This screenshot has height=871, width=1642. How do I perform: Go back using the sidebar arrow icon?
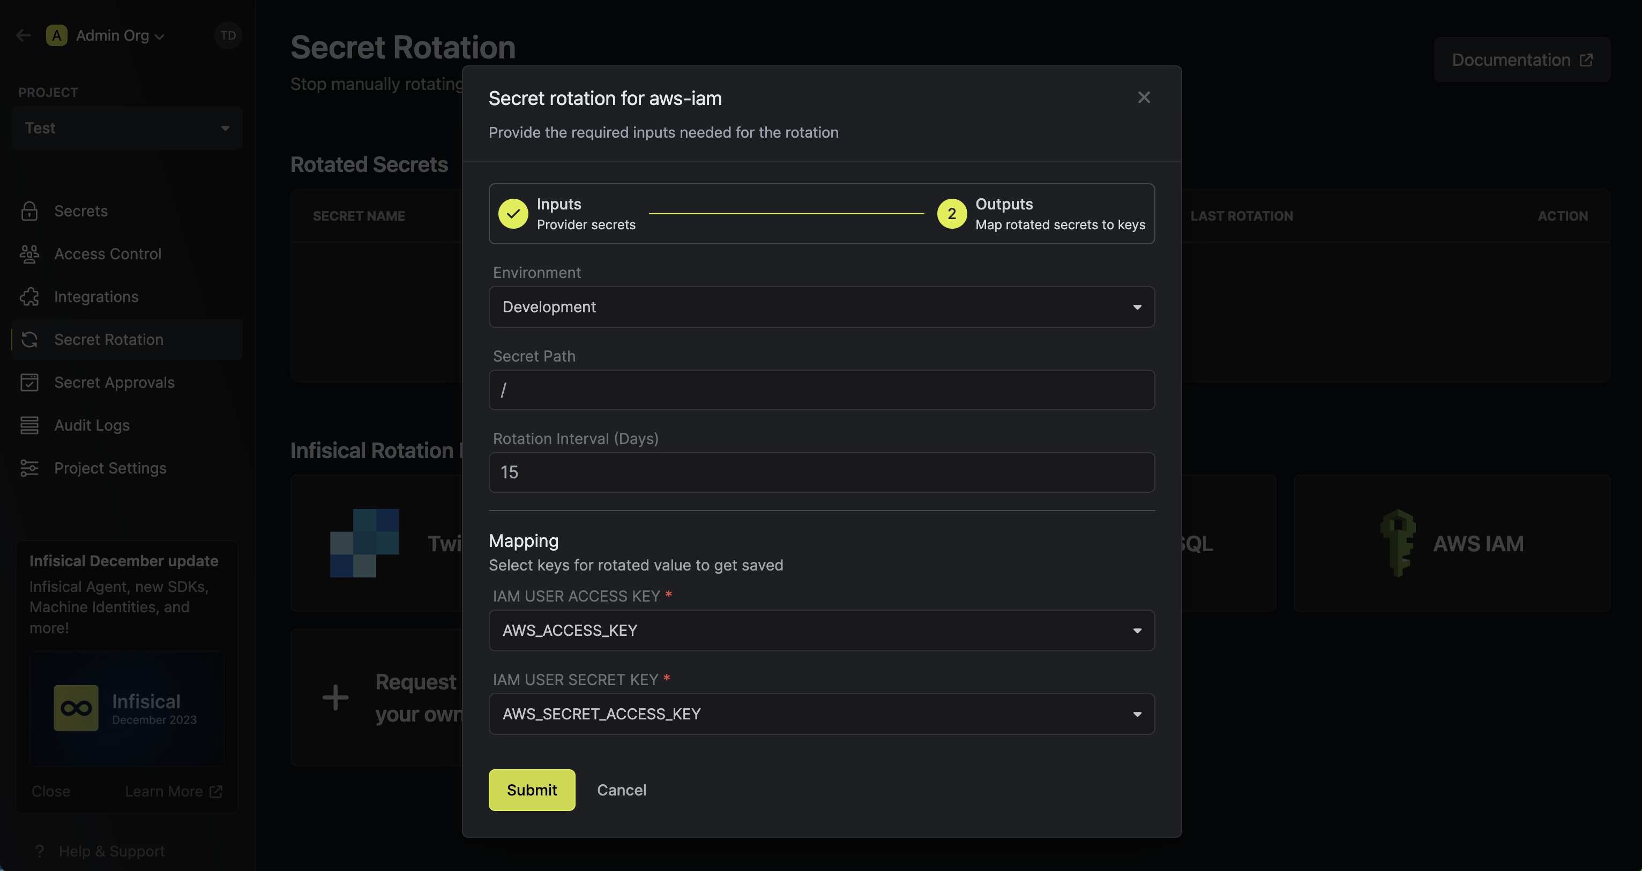24,36
